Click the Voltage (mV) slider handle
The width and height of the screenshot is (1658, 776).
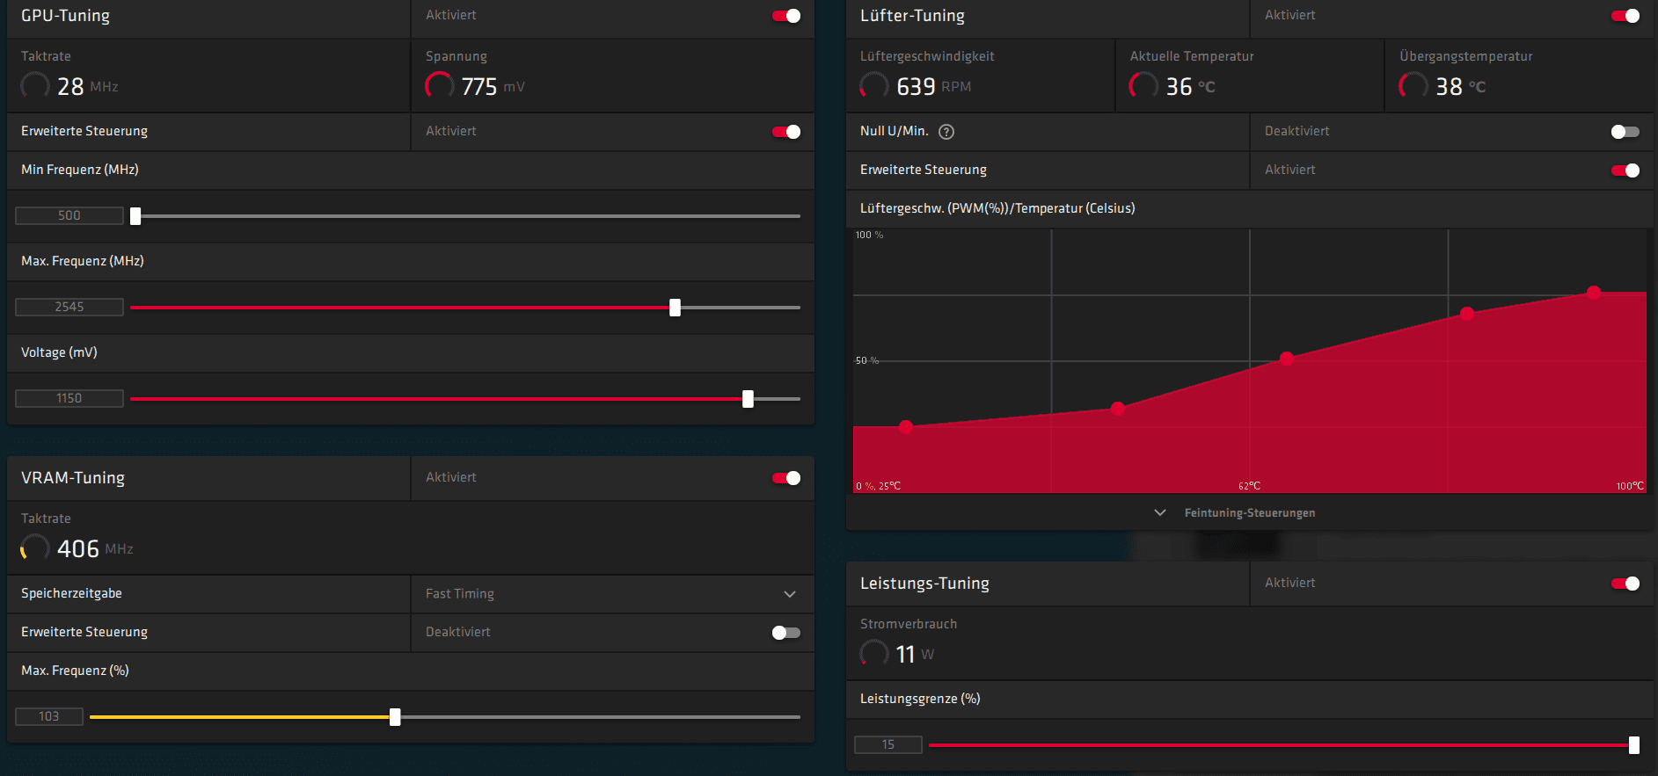[x=748, y=399]
